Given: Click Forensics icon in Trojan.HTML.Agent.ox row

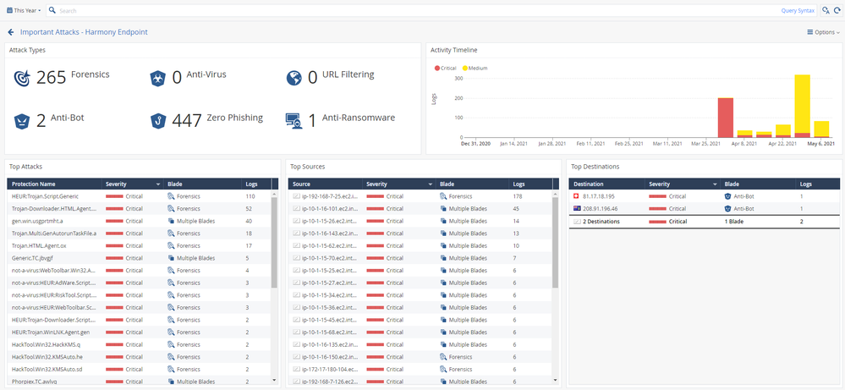Looking at the screenshot, I should 171,245.
